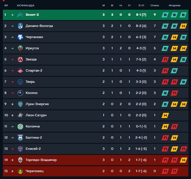Click the Форма column header

click(174, 5)
